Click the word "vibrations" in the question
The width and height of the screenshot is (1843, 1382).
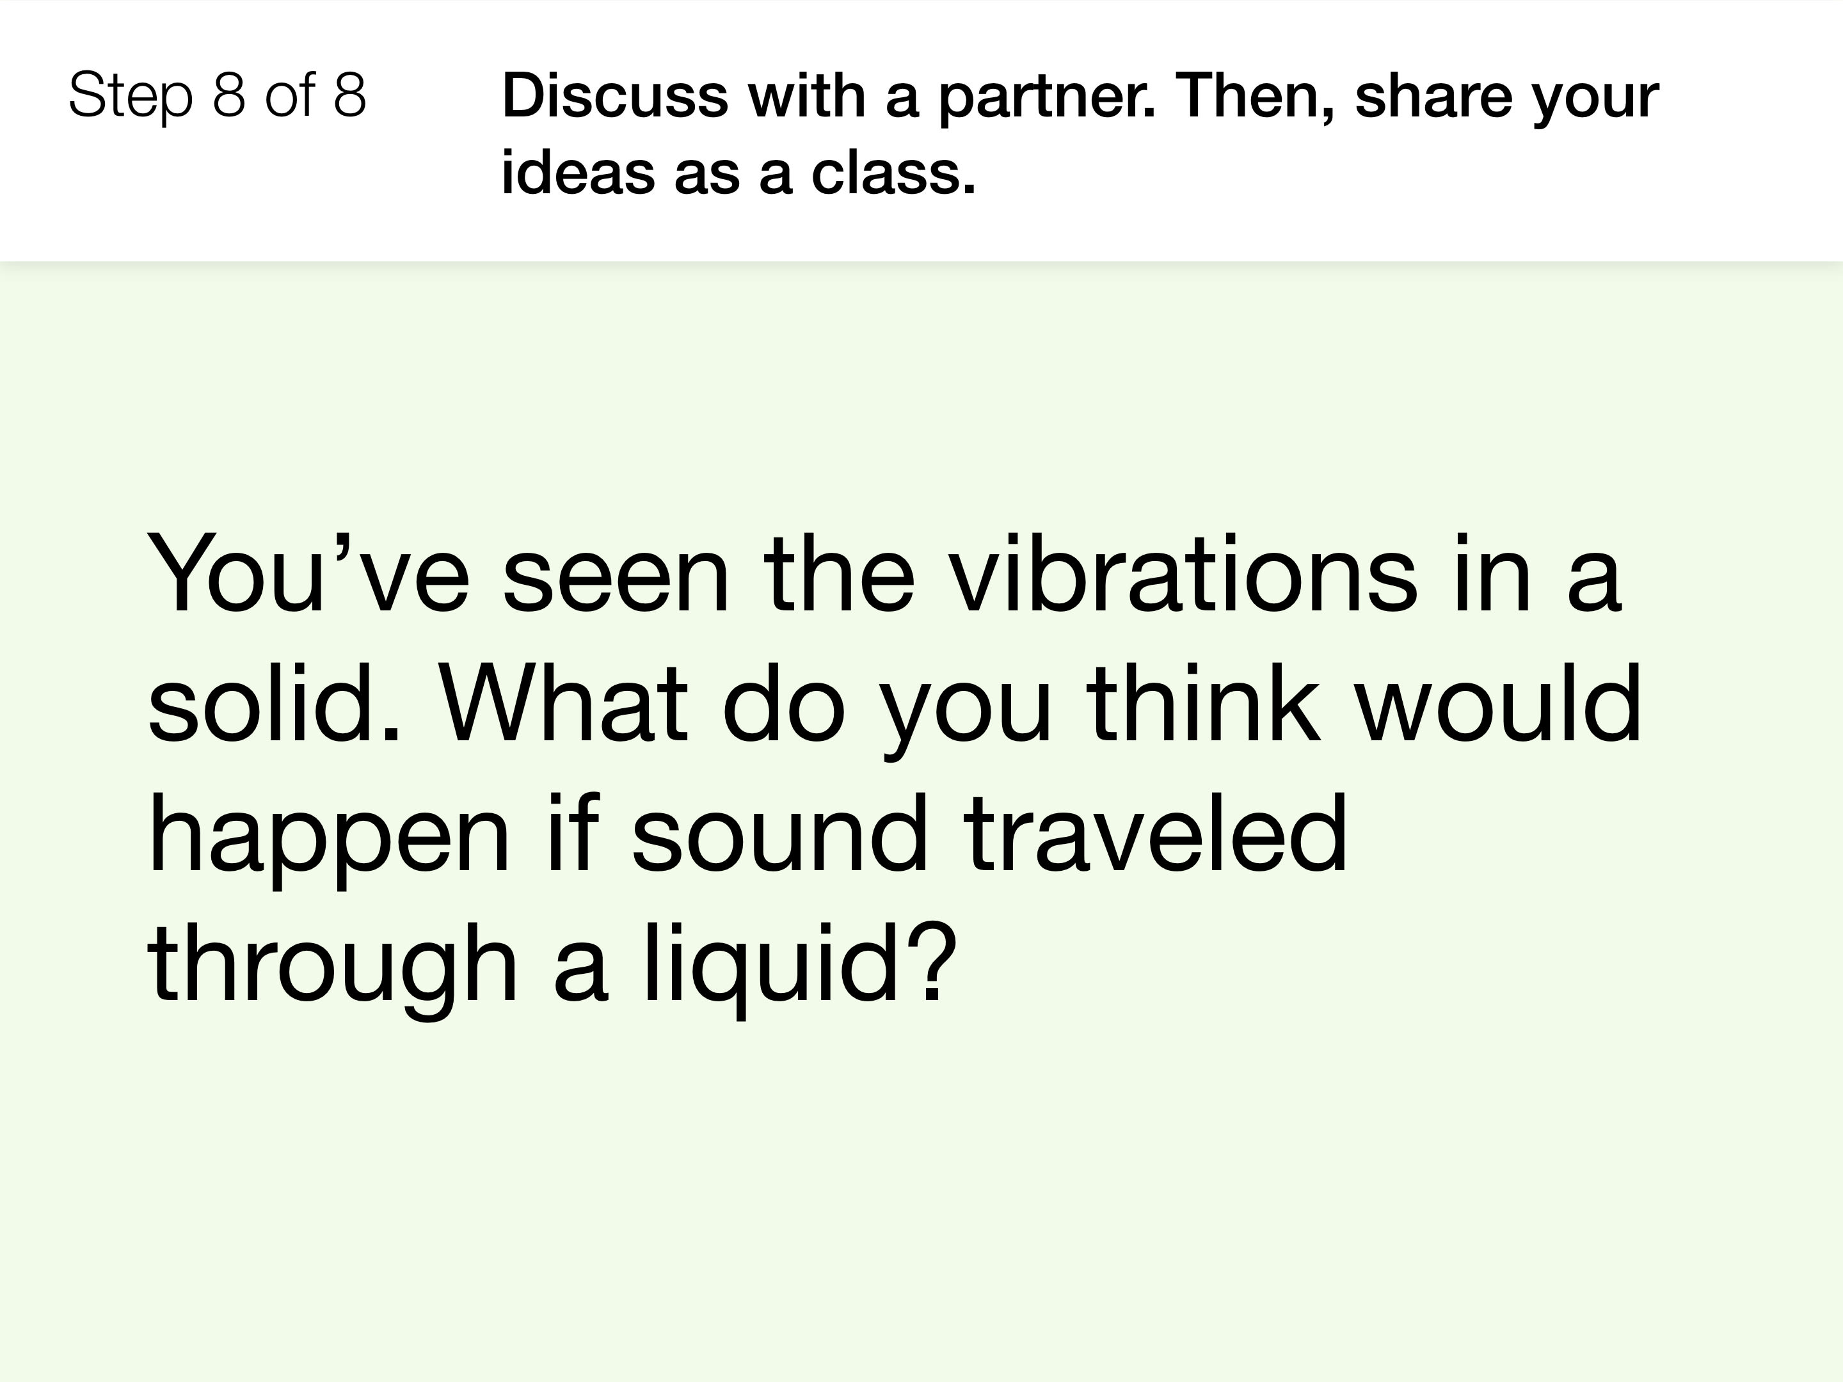pos(1184,575)
